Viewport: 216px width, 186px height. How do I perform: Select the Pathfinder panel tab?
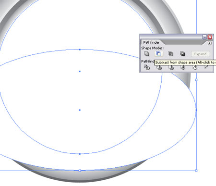(151, 42)
